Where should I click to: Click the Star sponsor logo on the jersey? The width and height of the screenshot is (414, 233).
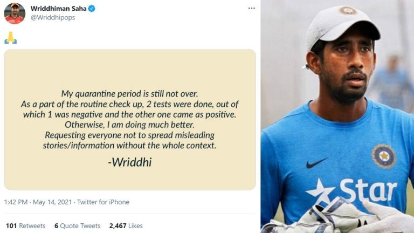(x=351, y=191)
